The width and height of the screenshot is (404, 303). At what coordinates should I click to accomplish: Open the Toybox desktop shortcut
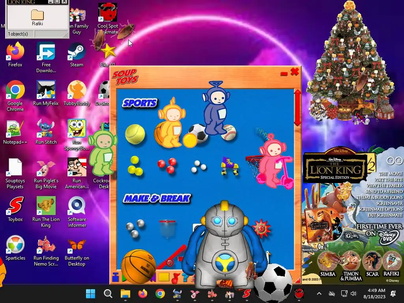pos(15,209)
